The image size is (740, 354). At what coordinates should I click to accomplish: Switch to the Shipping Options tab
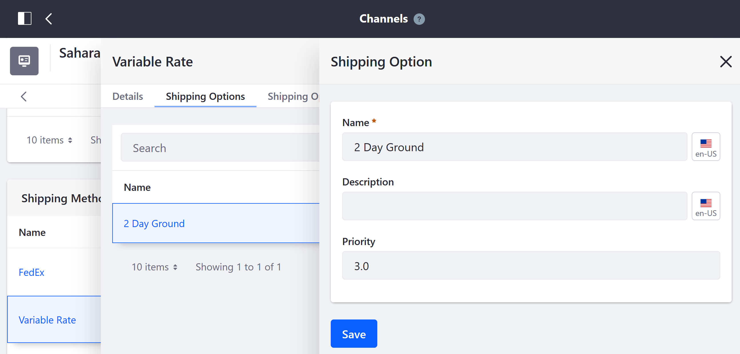pyautogui.click(x=205, y=96)
